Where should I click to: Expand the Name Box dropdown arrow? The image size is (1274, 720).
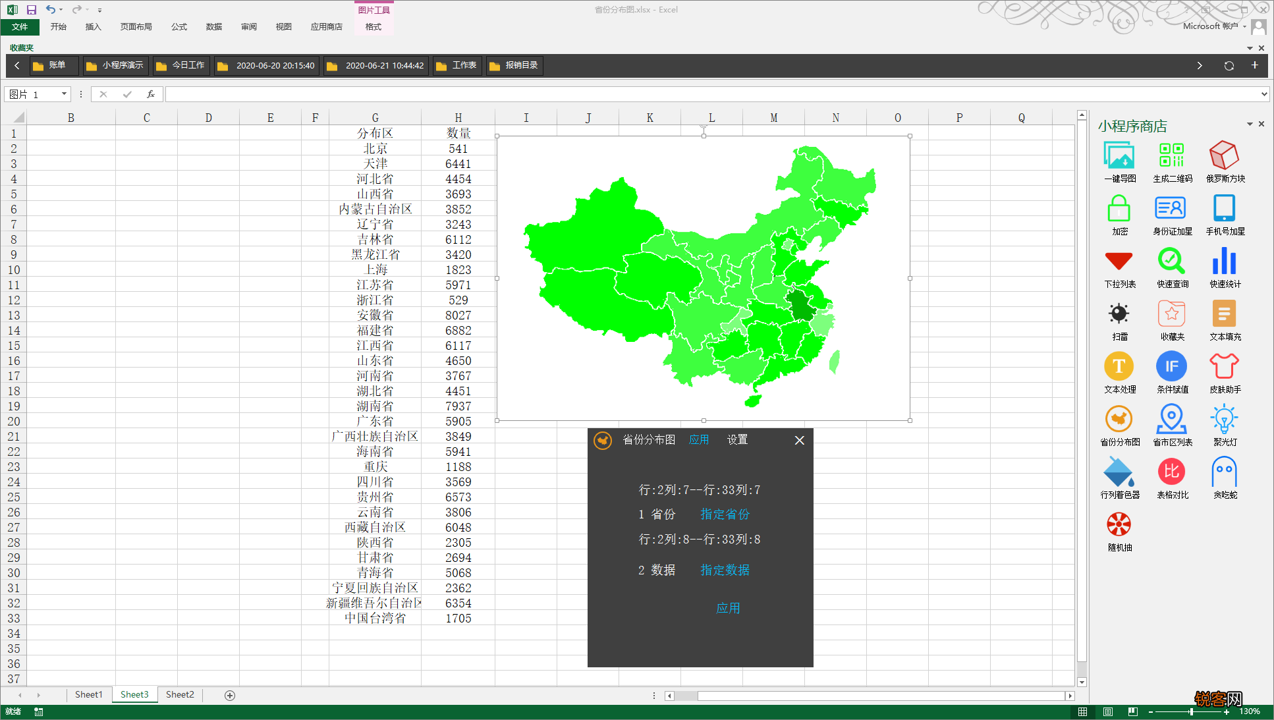click(x=64, y=94)
